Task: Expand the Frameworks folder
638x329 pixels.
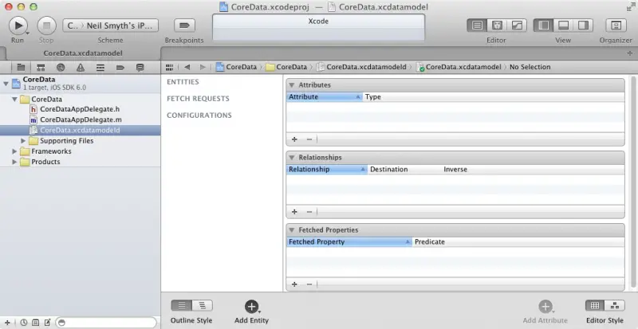Action: coord(14,151)
